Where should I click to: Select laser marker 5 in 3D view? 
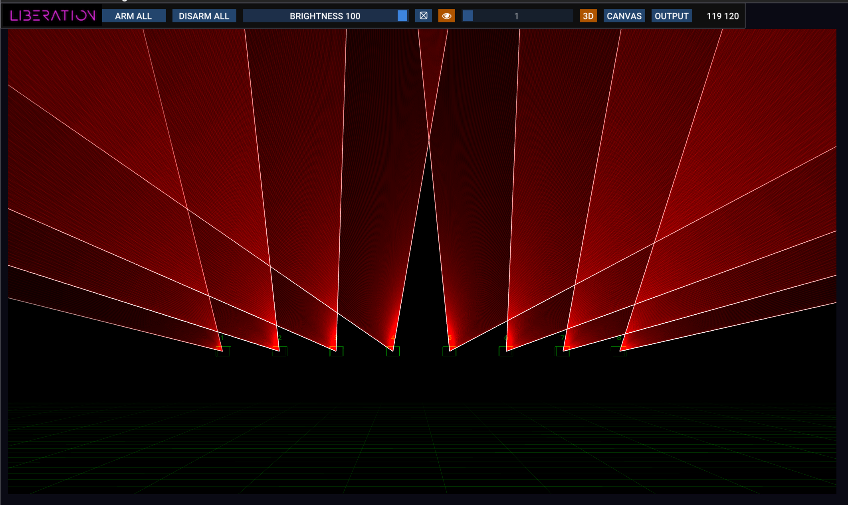pyautogui.click(x=449, y=351)
